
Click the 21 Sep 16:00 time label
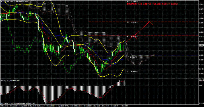[x=41, y=106]
